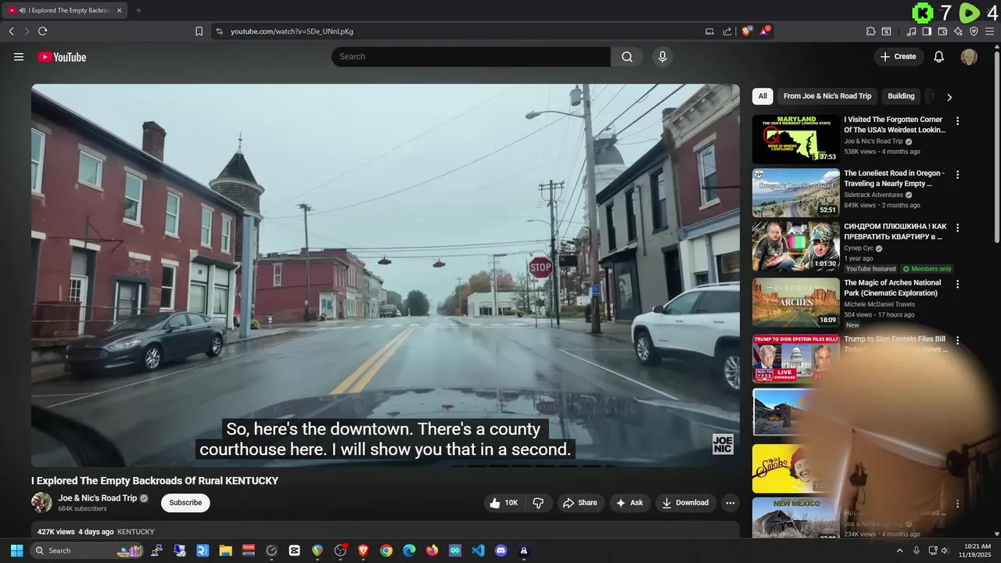Bookmark this page in address bar
This screenshot has height=563, width=1001.
coord(199,31)
